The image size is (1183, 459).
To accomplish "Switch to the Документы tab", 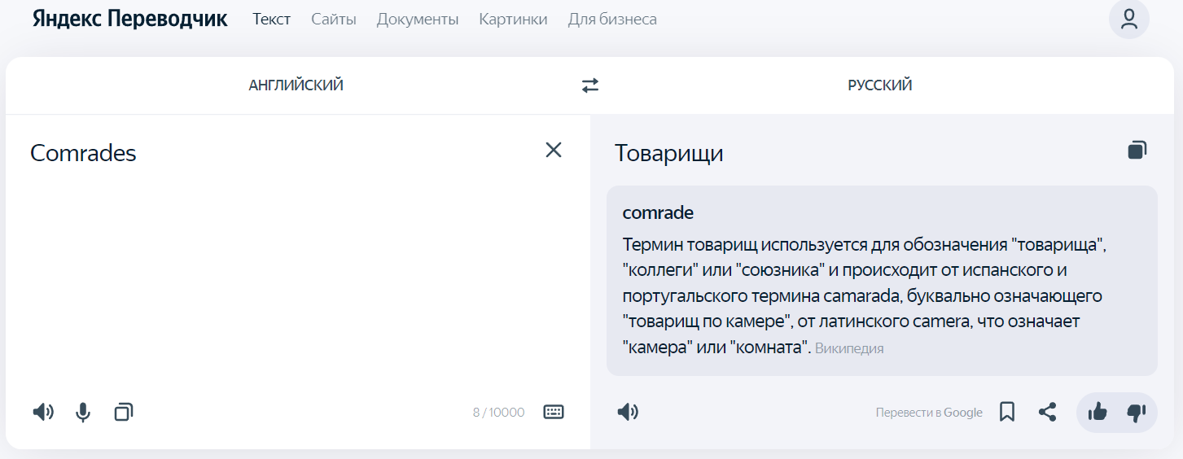I will pyautogui.click(x=418, y=19).
